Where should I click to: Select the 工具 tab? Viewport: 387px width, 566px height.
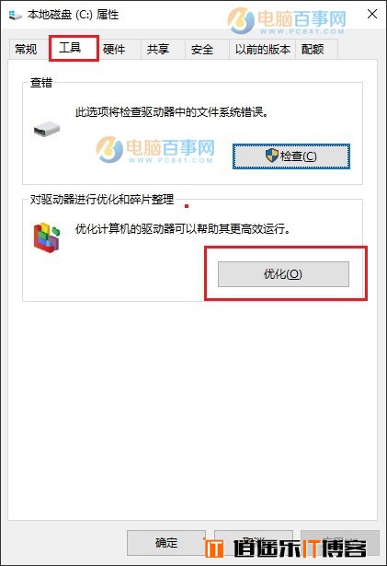[x=71, y=48]
